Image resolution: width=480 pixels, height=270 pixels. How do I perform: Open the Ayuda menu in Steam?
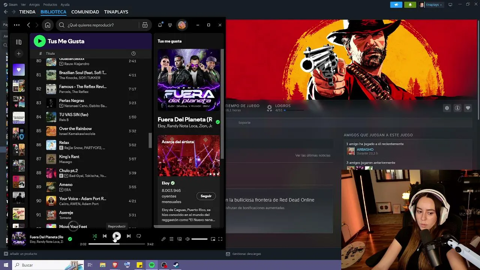point(65,4)
